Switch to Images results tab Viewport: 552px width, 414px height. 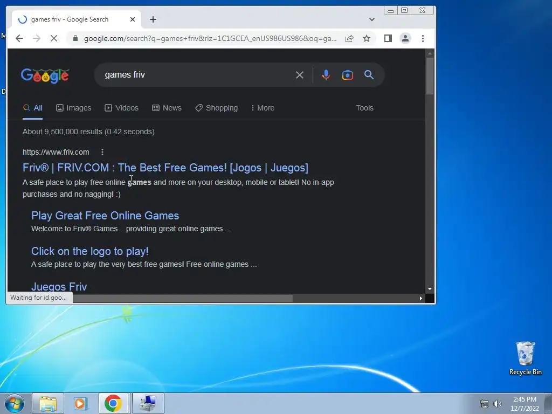point(73,108)
